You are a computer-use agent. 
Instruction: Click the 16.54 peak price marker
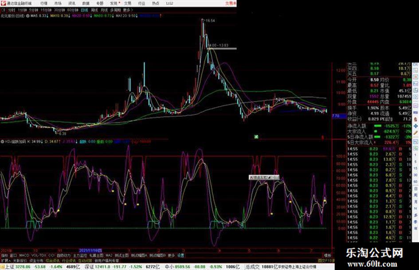pyautogui.click(x=210, y=20)
